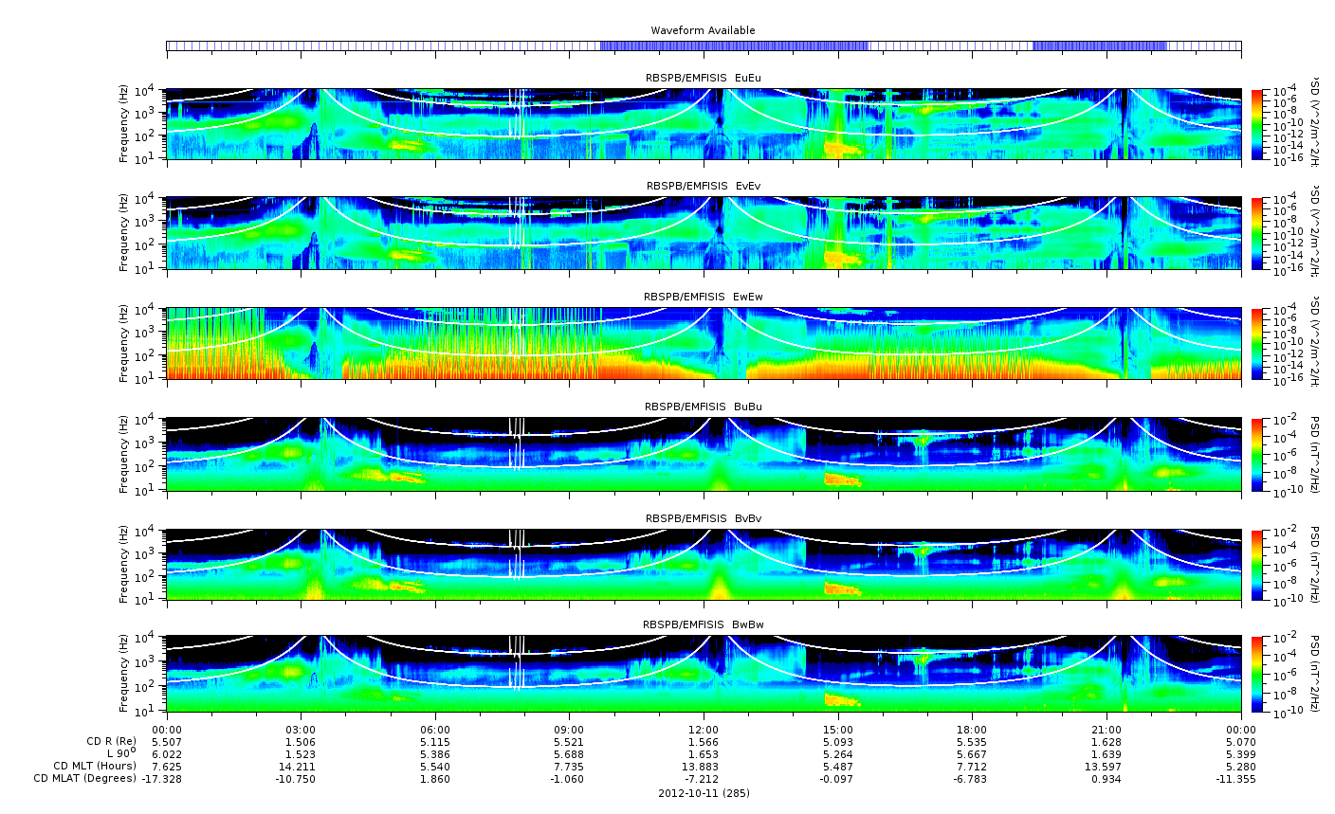Screen dimensions: 1335x814
Task: Click the RBSPB/EMFISIS EwEw spectrogram panel
Action: (x=704, y=343)
